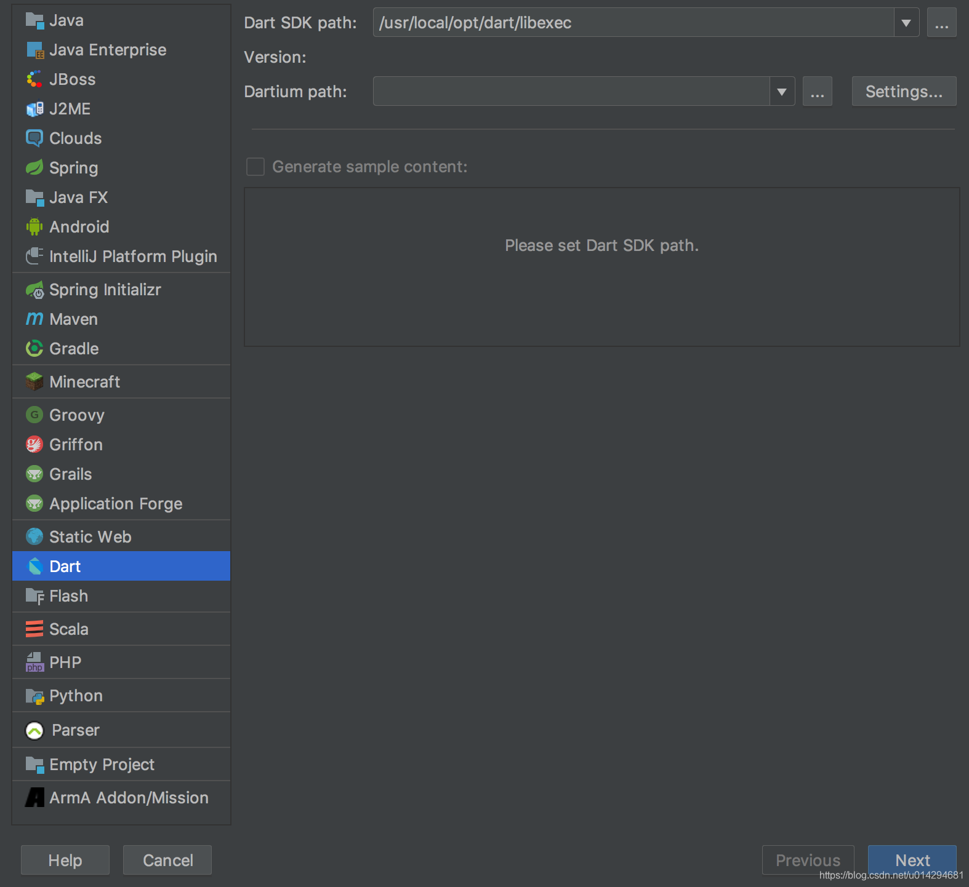Select the J2ME cube icon

click(x=34, y=109)
